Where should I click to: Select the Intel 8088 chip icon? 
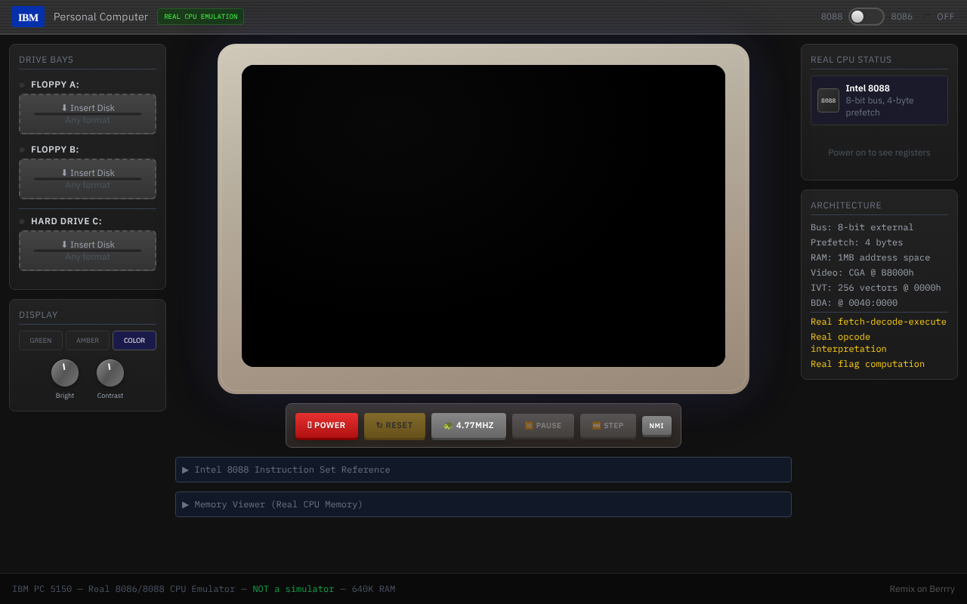tap(827, 100)
